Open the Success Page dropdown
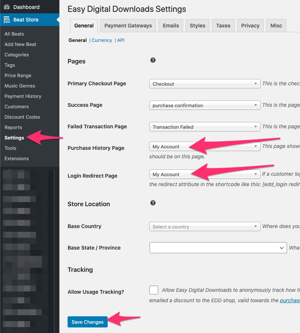This screenshot has width=300, height=333. [205, 105]
